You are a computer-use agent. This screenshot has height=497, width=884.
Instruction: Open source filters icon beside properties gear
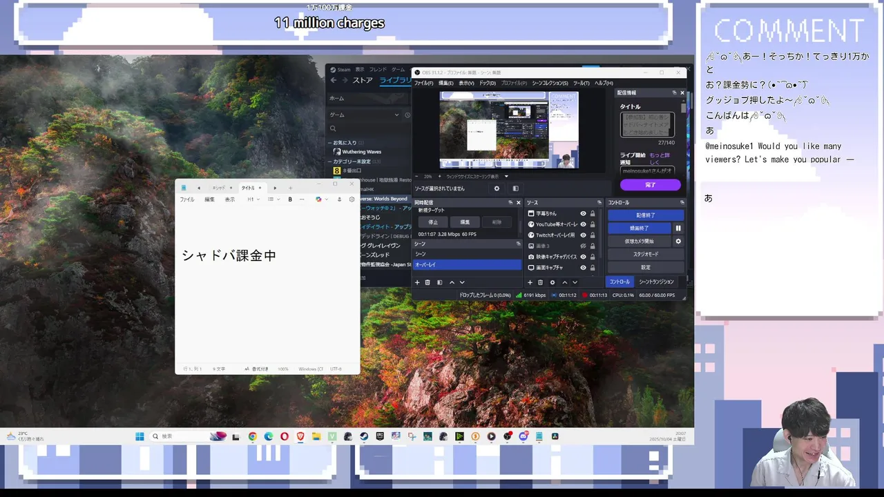(515, 188)
